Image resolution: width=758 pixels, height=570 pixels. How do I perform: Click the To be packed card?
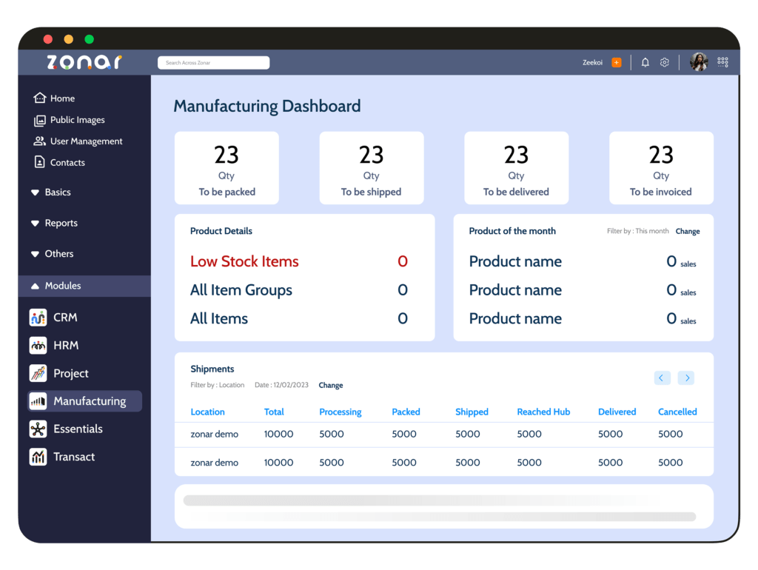pyautogui.click(x=227, y=168)
